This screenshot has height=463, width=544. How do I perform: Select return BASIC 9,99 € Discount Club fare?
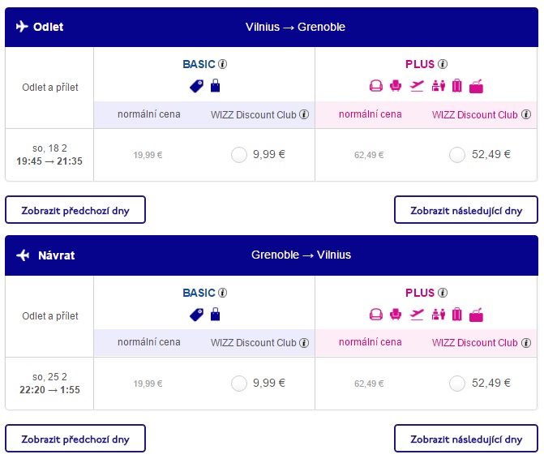[239, 384]
